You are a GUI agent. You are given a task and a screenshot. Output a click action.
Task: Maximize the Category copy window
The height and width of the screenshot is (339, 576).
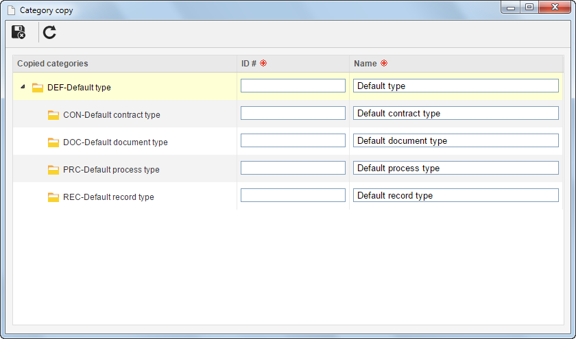529,7
